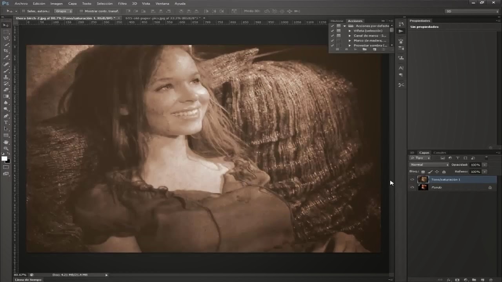Screen dimensions: 502x282
Task: Expand Canal de marco action
Action: point(350,36)
